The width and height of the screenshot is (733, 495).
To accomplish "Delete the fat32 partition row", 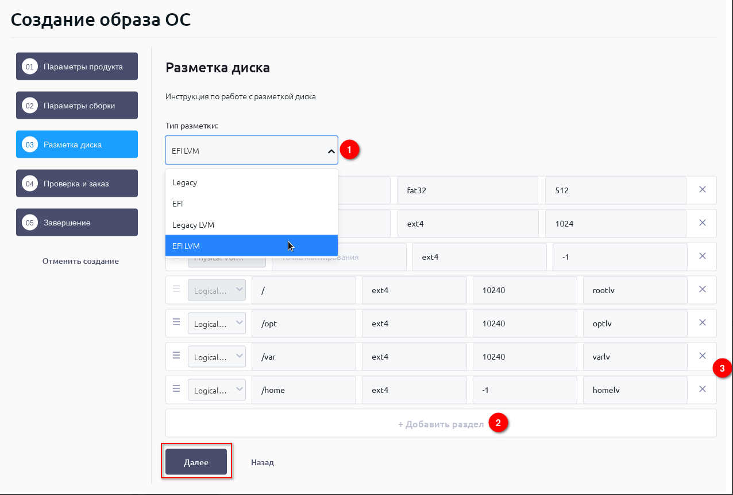I will coord(702,190).
